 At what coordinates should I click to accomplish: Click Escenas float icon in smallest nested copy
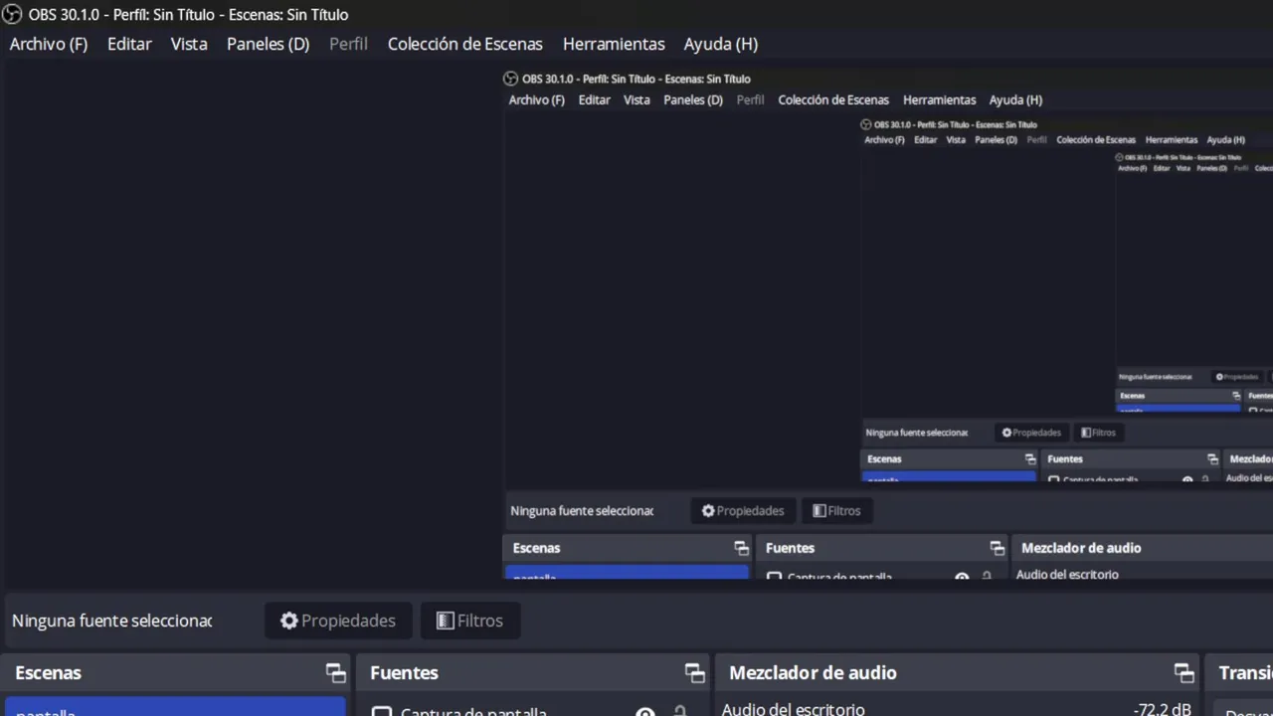coord(1235,396)
